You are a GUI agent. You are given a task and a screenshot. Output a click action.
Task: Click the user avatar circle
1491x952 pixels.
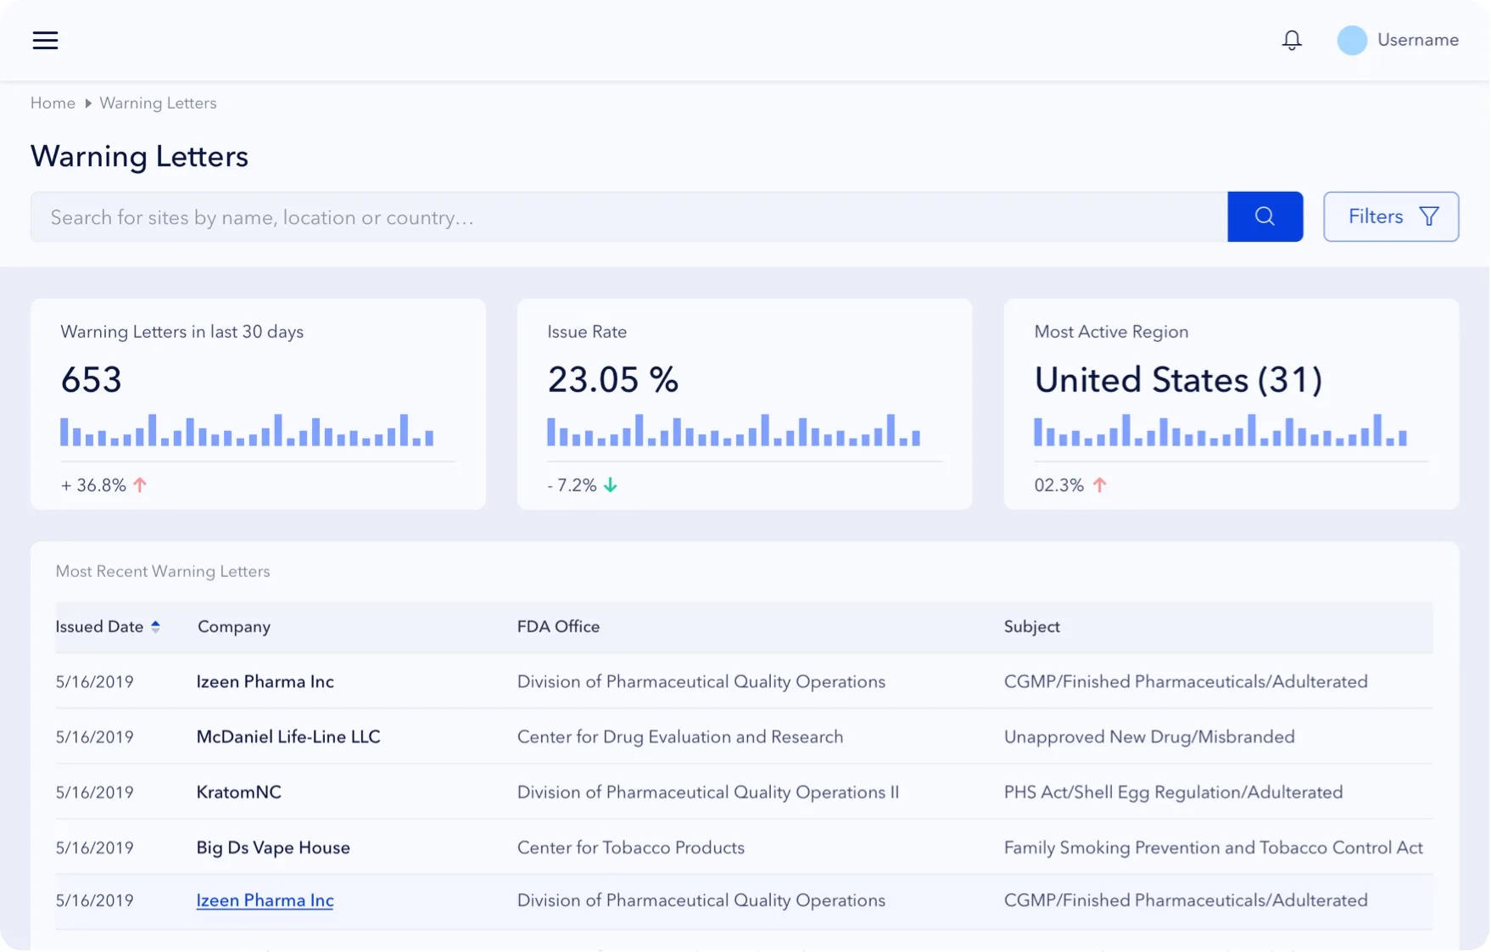pyautogui.click(x=1351, y=40)
